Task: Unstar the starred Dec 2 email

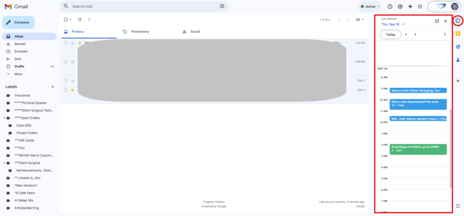Action: point(73,90)
